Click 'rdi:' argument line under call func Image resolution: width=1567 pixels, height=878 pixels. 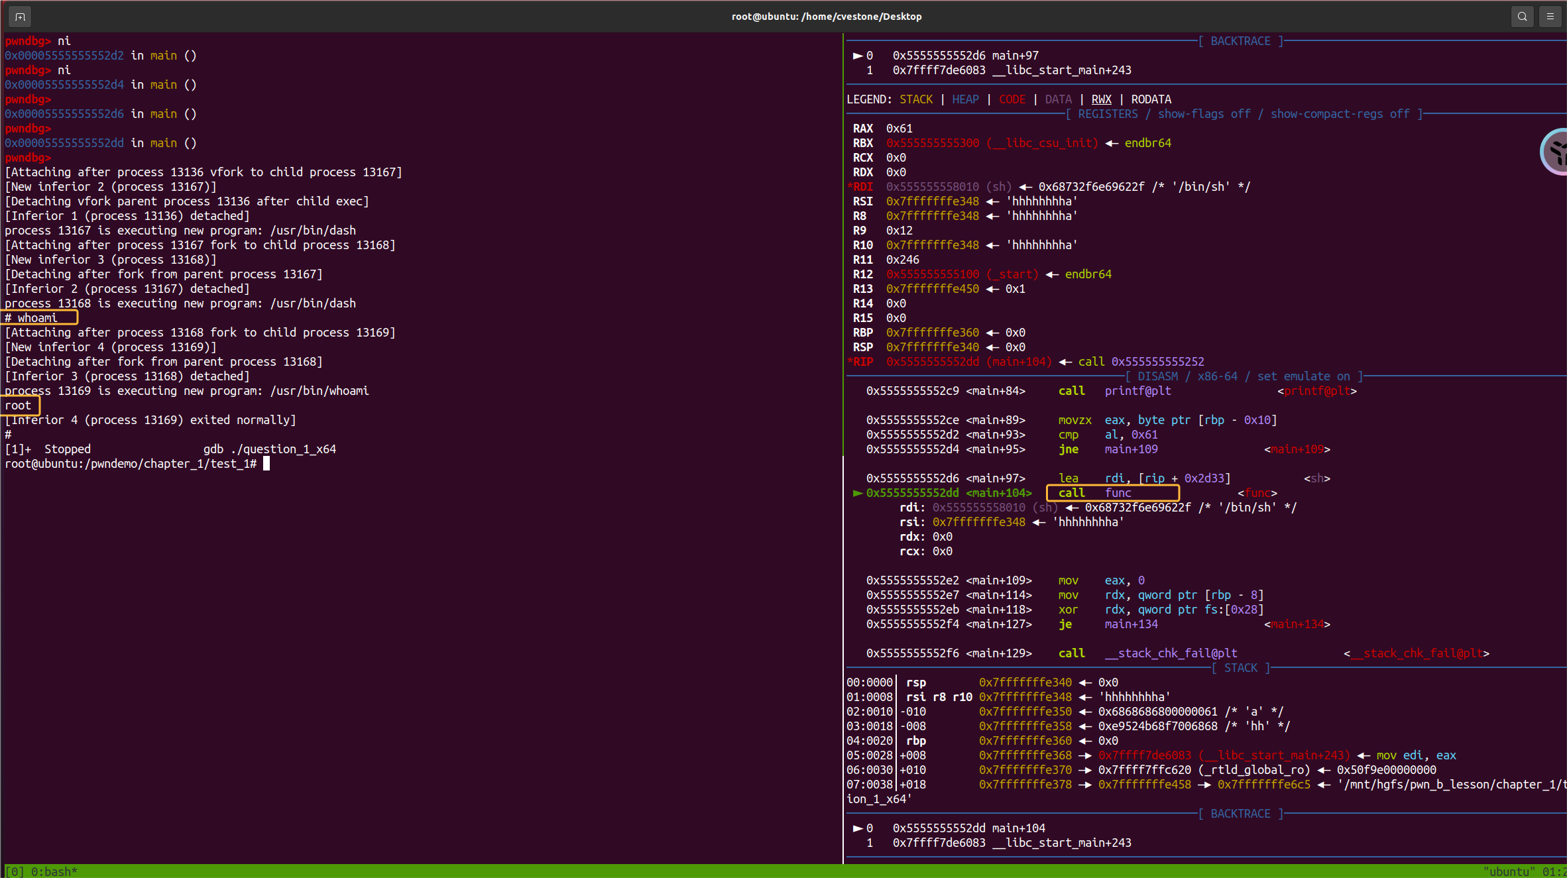1098,508
